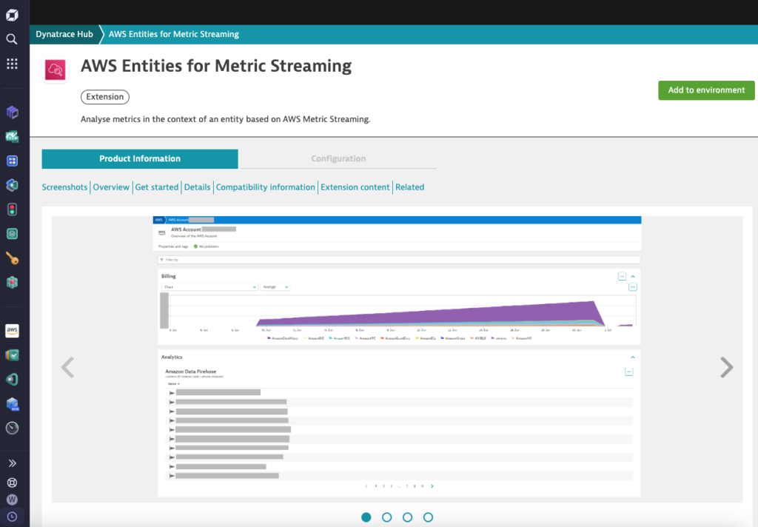Open the AWS app in sidebar
The image size is (758, 527).
coord(12,331)
